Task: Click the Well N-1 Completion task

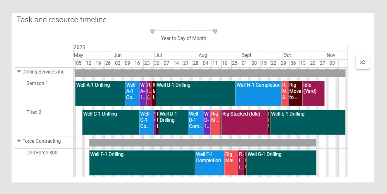Action: [258, 94]
